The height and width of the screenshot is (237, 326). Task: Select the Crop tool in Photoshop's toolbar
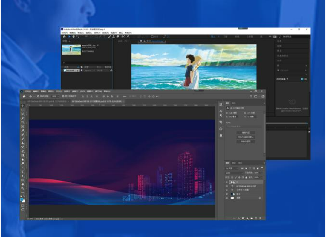click(23, 122)
